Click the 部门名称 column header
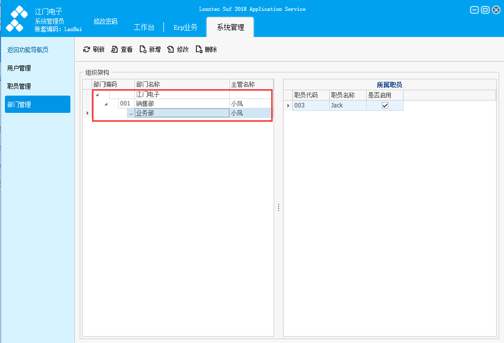The width and height of the screenshot is (504, 343). pyautogui.click(x=182, y=84)
